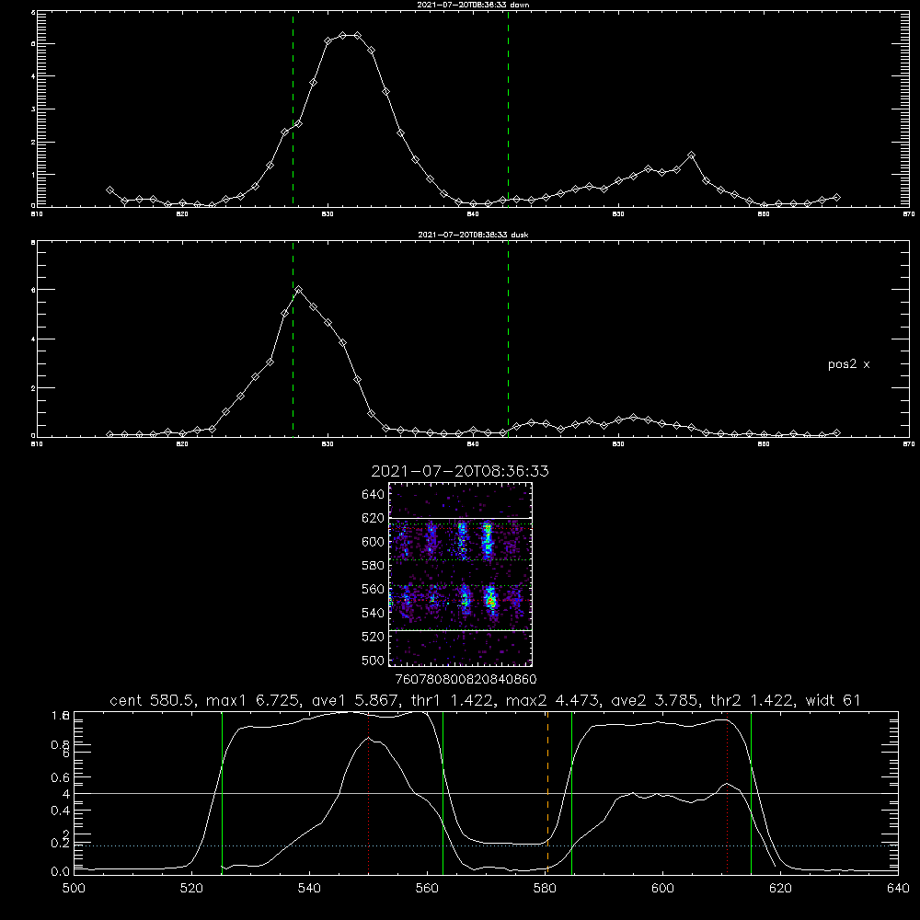This screenshot has width=920, height=920.
Task: Click the heatmap y-axis label 560
Action: [x=374, y=589]
